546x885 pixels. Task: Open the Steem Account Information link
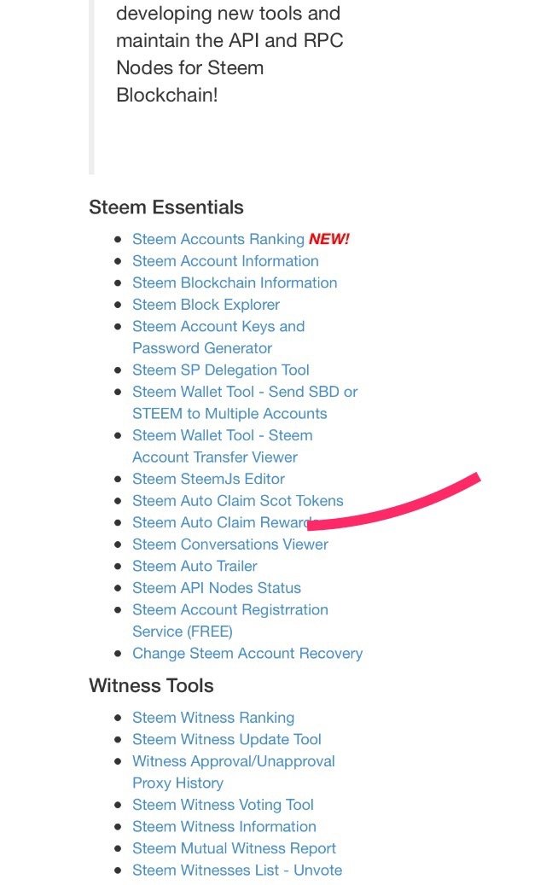pos(225,261)
